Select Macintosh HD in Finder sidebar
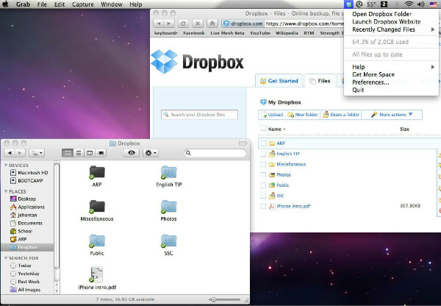The width and height of the screenshot is (441, 306). tap(29, 173)
